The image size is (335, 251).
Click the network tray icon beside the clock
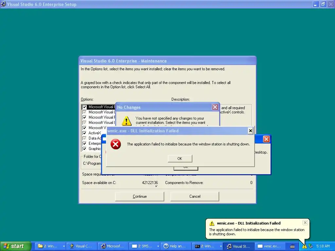tap(311, 246)
